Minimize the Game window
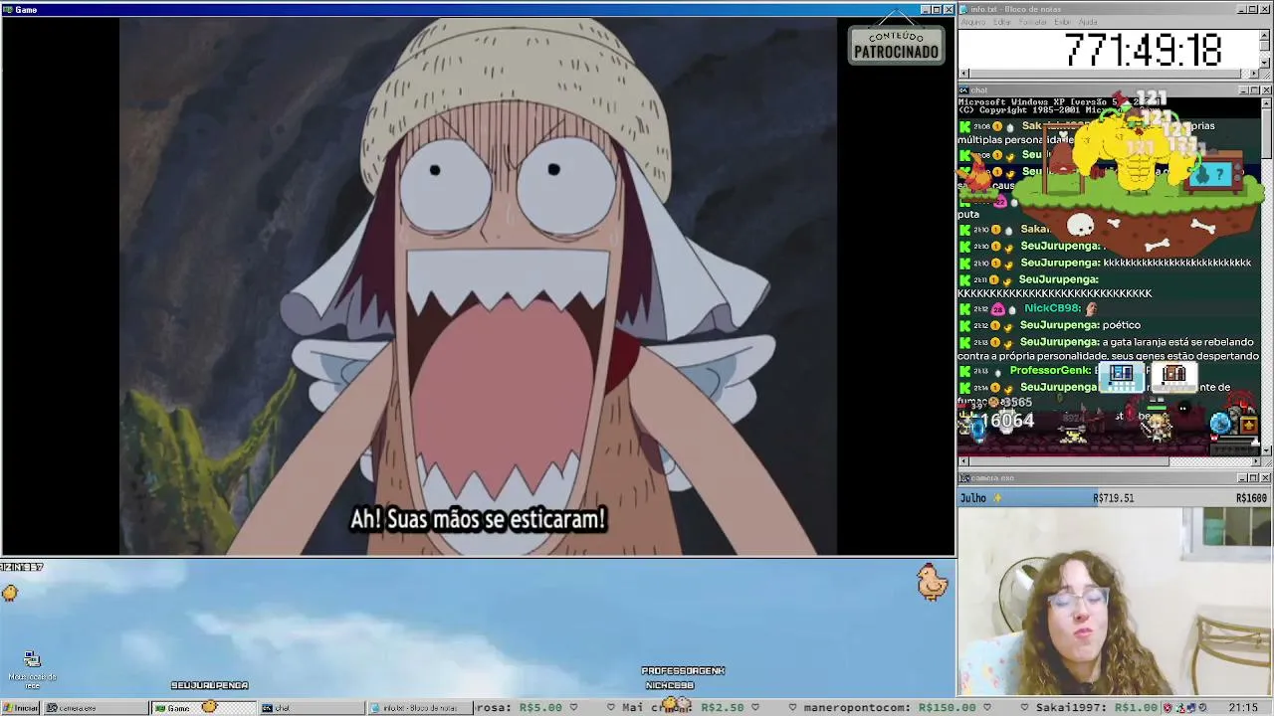The image size is (1274, 716). click(926, 10)
